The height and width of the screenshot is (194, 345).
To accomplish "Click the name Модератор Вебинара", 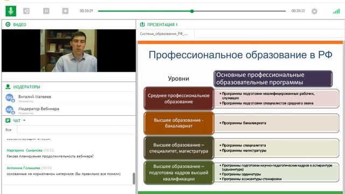I will point(39,109).
